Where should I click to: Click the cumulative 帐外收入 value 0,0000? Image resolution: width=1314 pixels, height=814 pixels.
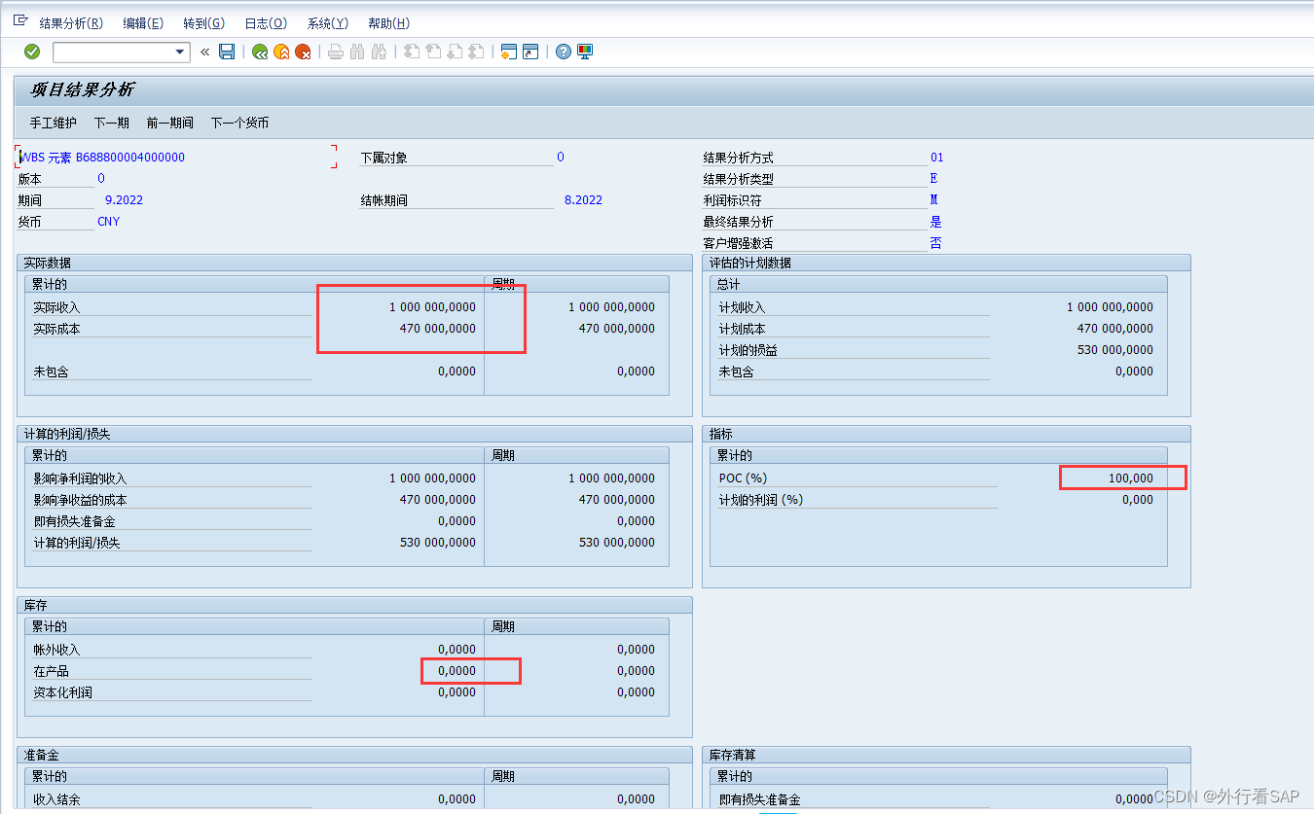click(456, 650)
